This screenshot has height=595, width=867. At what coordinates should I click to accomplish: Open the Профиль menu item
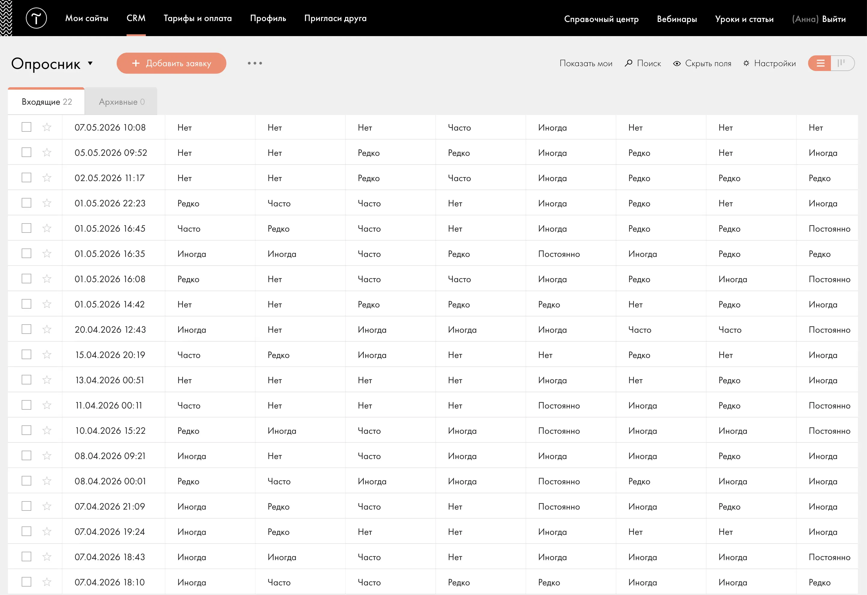click(x=268, y=18)
